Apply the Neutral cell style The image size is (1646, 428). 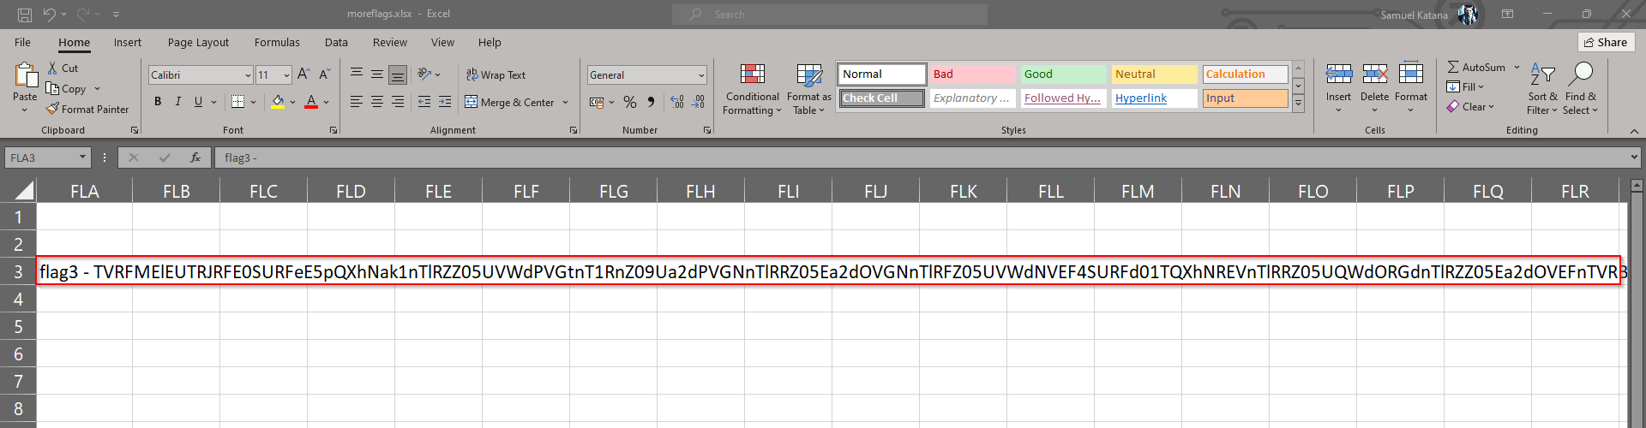point(1154,74)
